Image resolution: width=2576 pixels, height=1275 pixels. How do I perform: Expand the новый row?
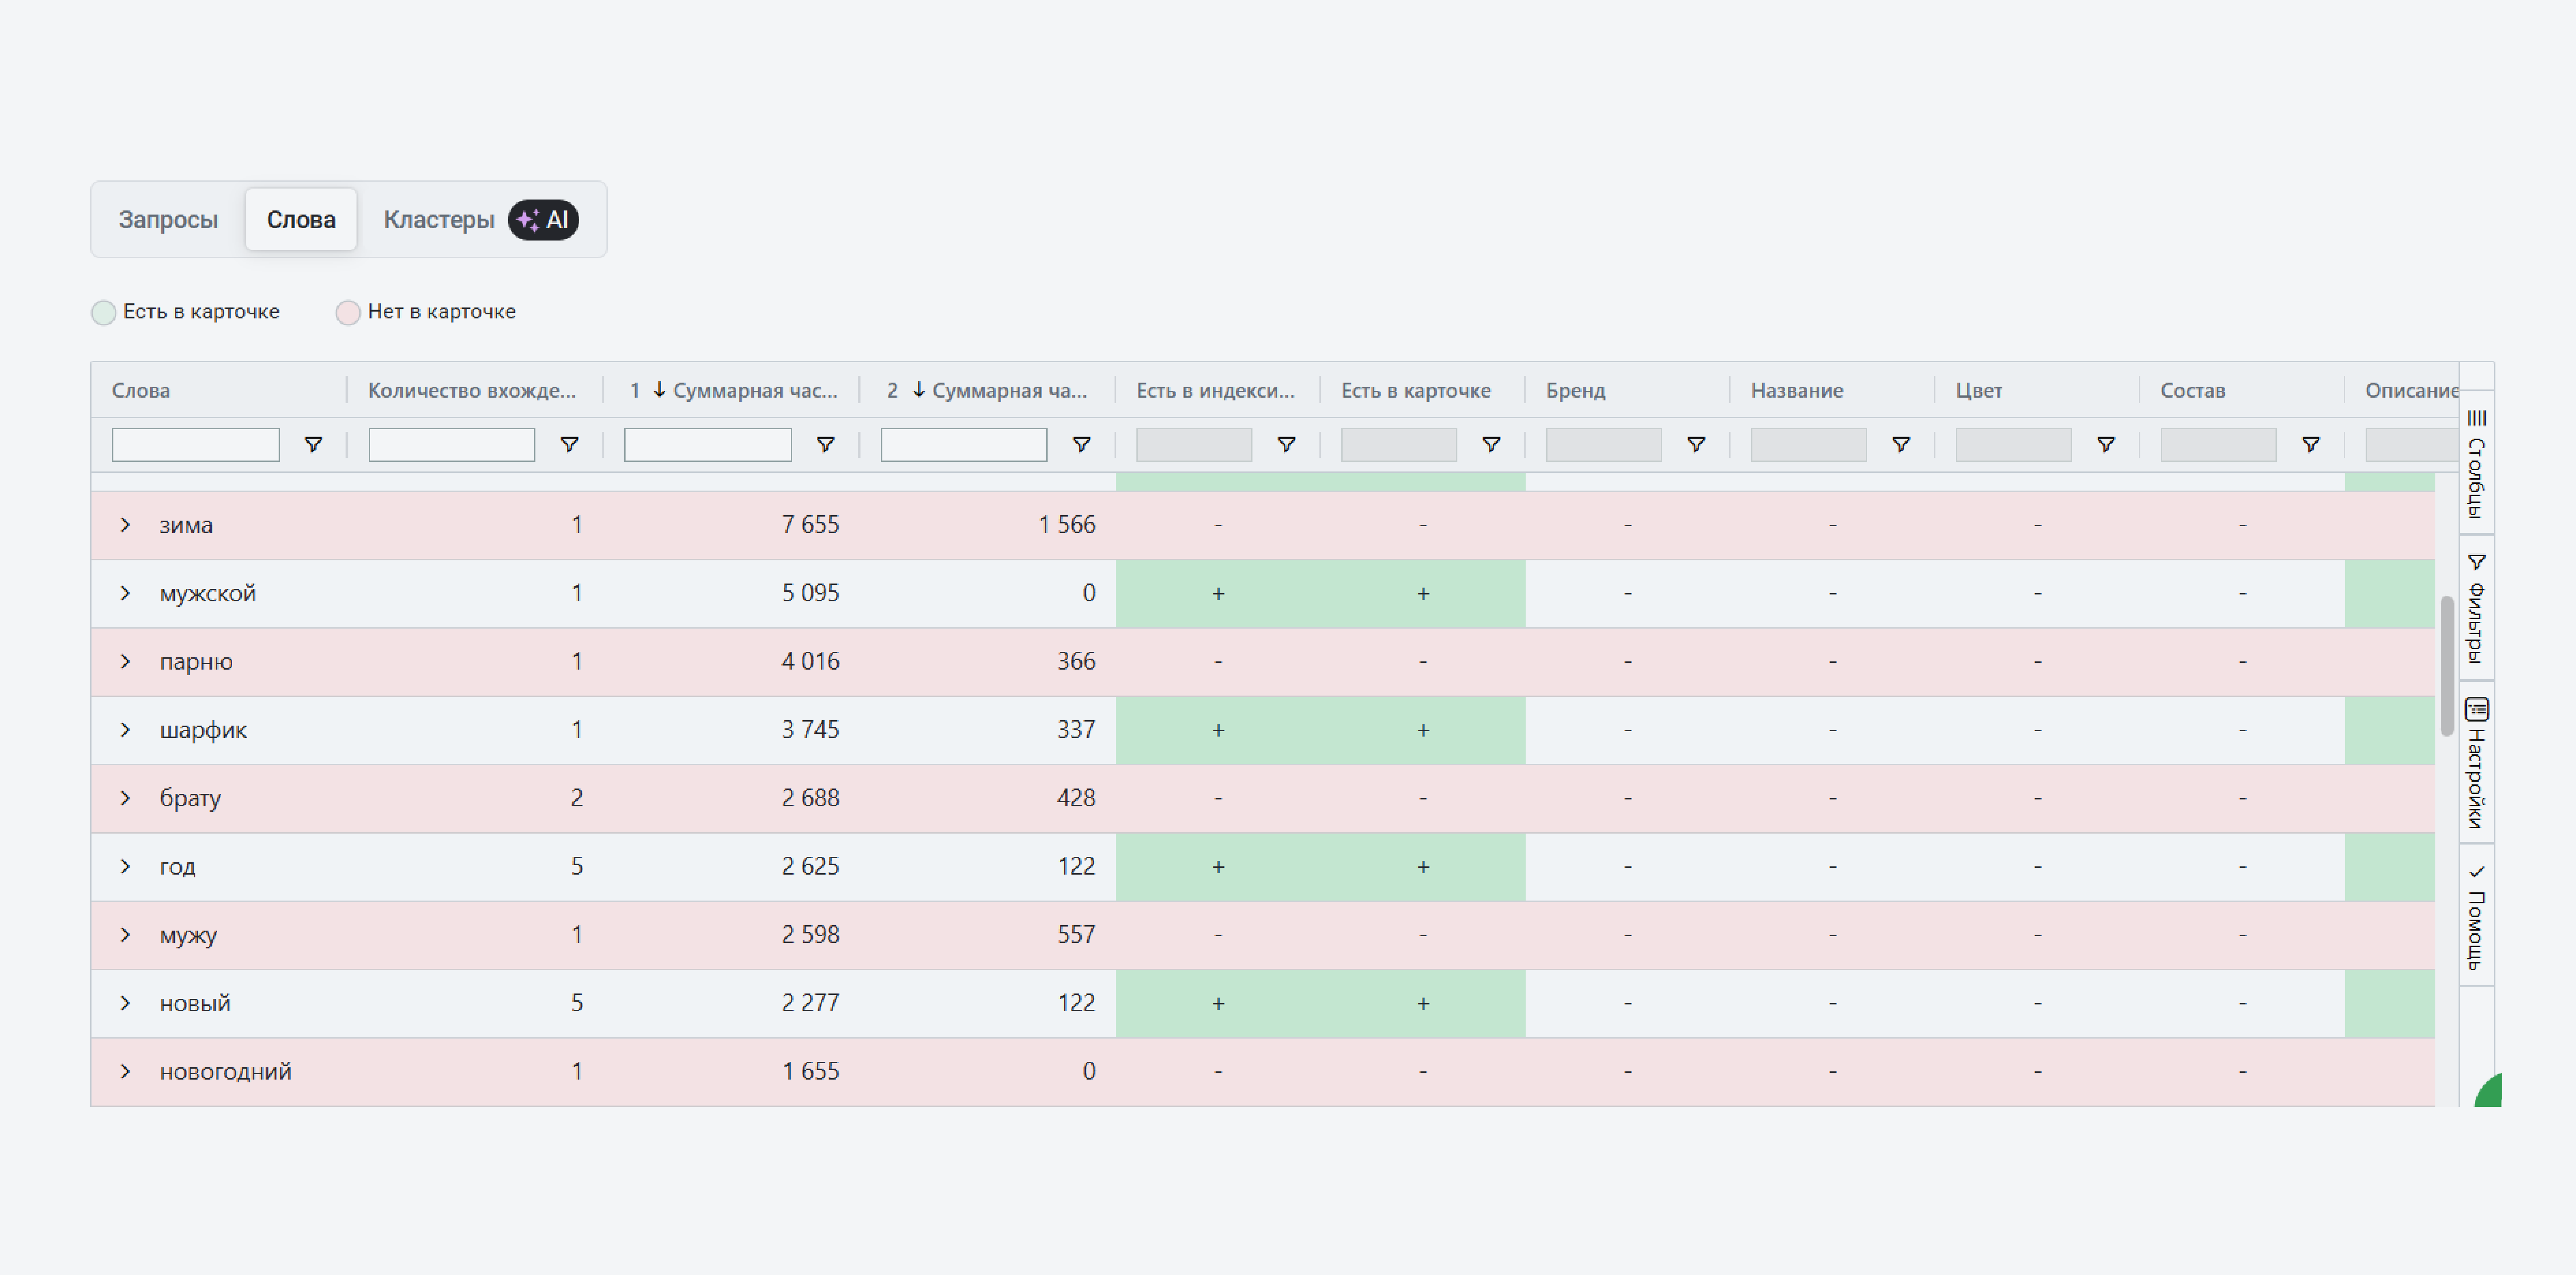coord(125,1003)
